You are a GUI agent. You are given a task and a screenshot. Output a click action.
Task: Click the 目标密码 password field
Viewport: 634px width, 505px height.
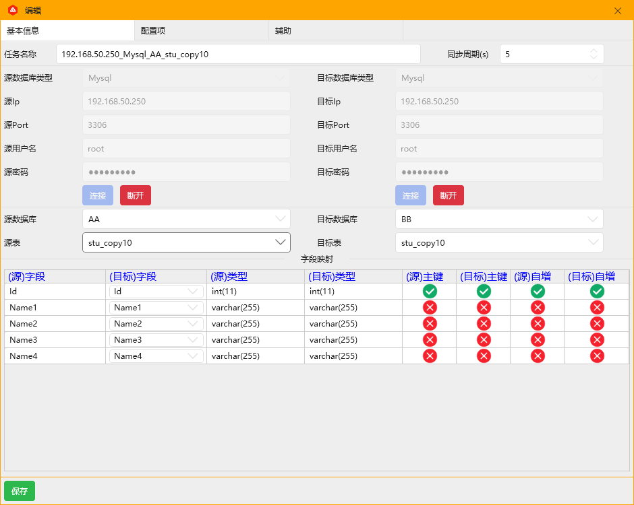click(x=499, y=172)
